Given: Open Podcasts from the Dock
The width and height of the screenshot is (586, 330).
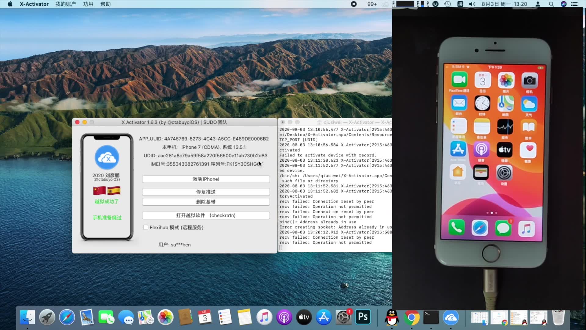Looking at the screenshot, I should [284, 317].
